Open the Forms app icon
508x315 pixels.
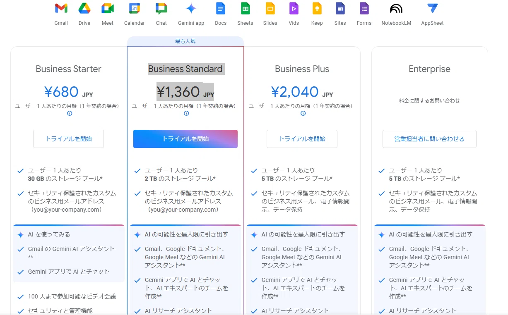pyautogui.click(x=364, y=8)
